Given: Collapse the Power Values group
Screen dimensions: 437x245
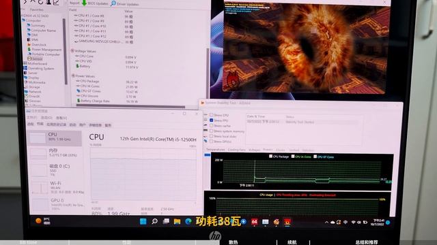Looking at the screenshot, I should 73,76.
